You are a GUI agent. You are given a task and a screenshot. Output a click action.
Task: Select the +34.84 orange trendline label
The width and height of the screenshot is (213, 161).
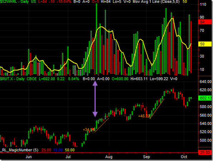pyautogui.click(x=89, y=130)
